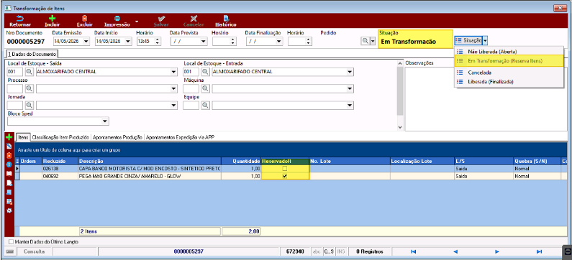
Task: Click the Retornar back arrow icon
Action: tap(19, 18)
